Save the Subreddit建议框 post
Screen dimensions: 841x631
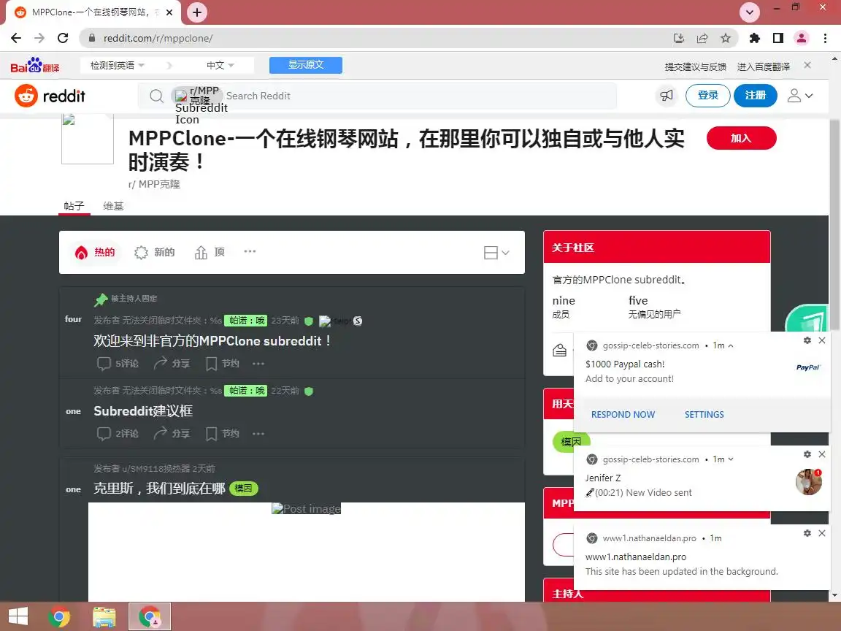pyautogui.click(x=223, y=433)
